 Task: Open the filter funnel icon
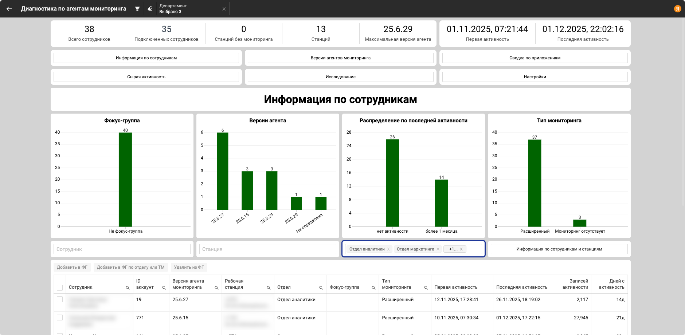tap(137, 9)
